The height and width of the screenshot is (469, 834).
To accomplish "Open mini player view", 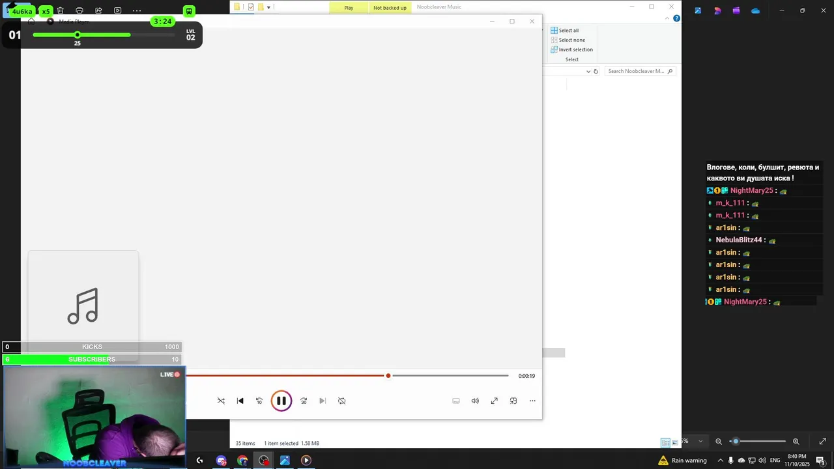I will pyautogui.click(x=513, y=401).
